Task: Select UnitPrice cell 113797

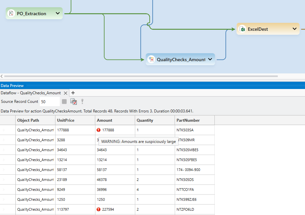Action: [x=75, y=209]
